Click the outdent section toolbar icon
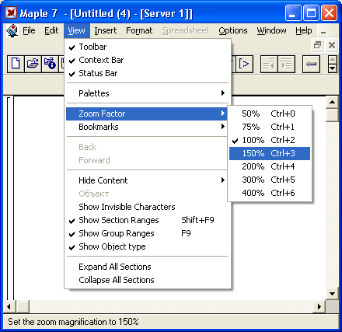This screenshot has height=332, width=342. pyautogui.click(x=269, y=64)
